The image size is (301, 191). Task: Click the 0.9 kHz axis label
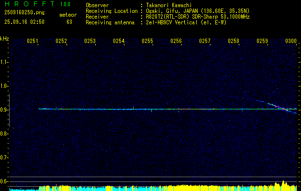click(4, 110)
